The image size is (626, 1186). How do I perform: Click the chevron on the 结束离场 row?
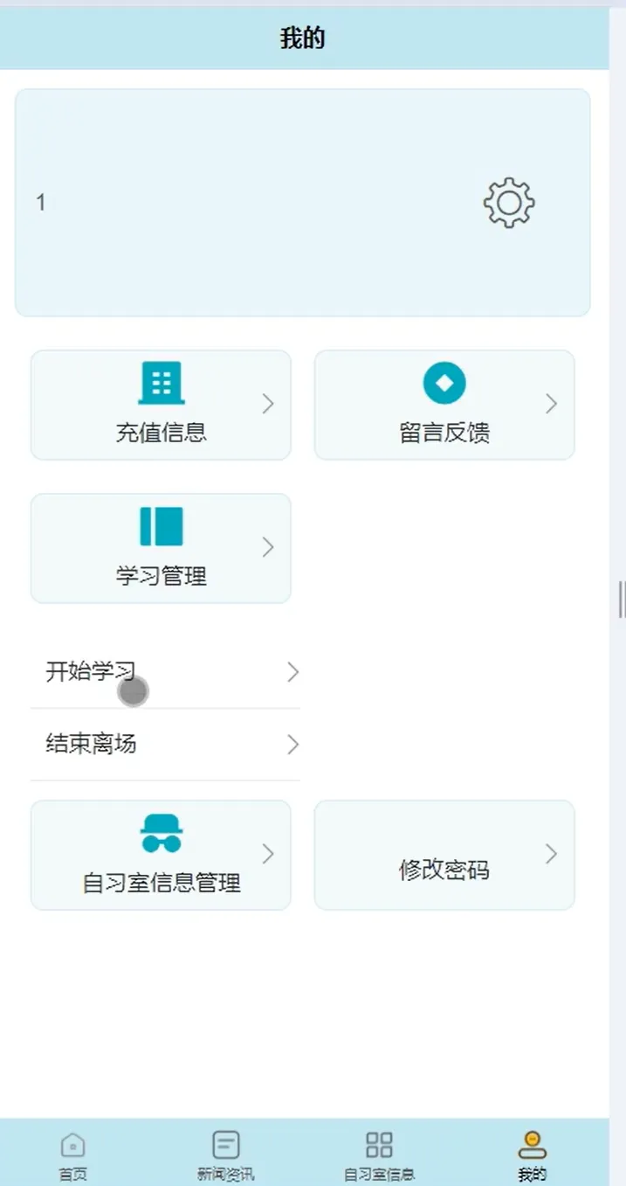[x=293, y=745]
